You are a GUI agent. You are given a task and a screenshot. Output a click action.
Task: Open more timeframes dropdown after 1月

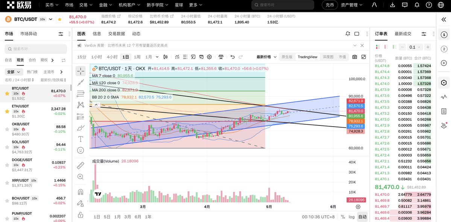click(x=157, y=57)
